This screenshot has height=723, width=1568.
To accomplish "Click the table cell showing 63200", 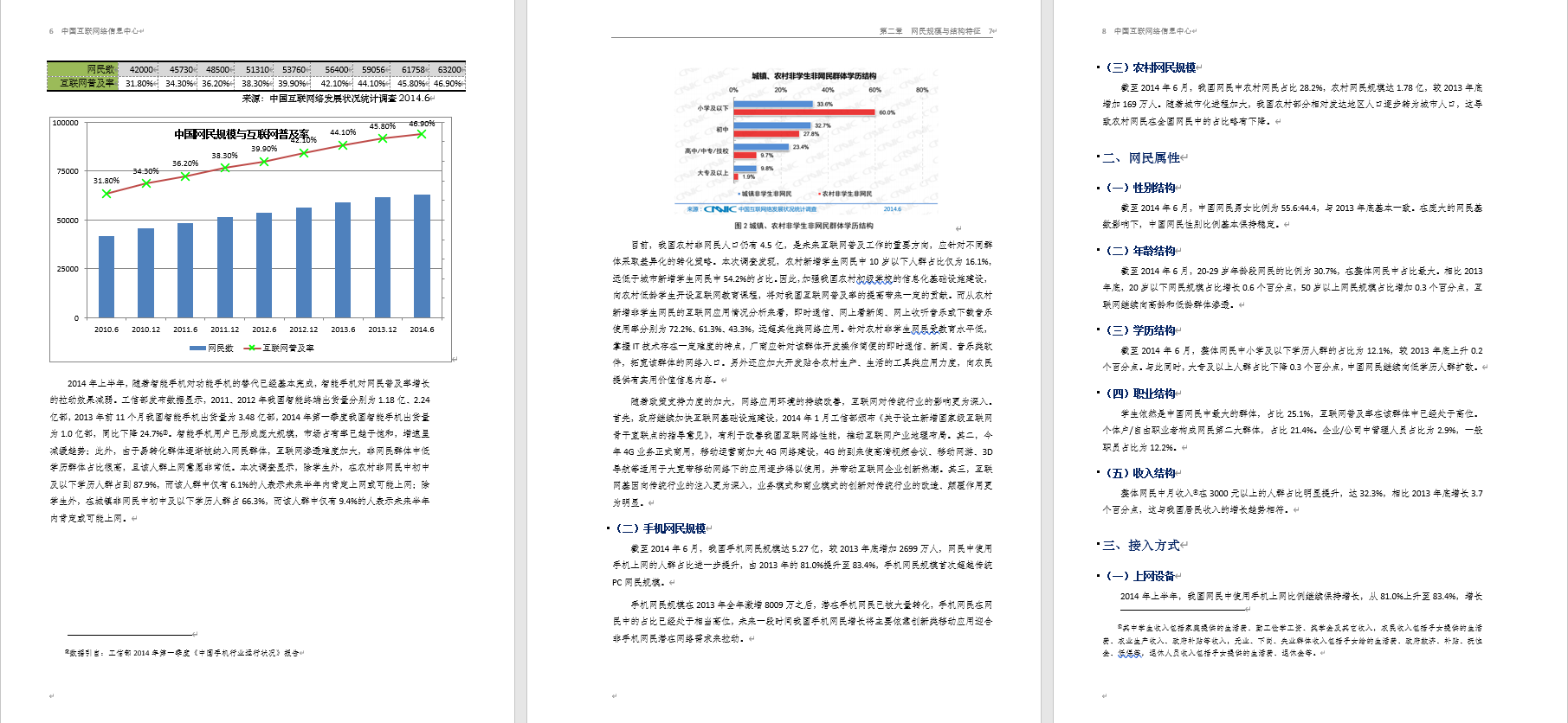I will 448,69.
